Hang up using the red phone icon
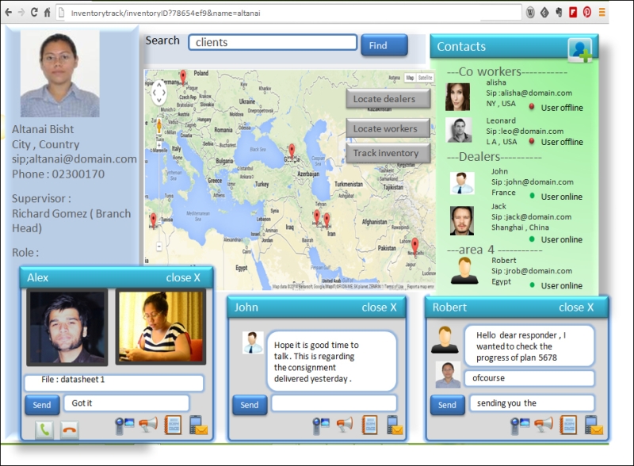This screenshot has height=466, width=634. tap(68, 430)
